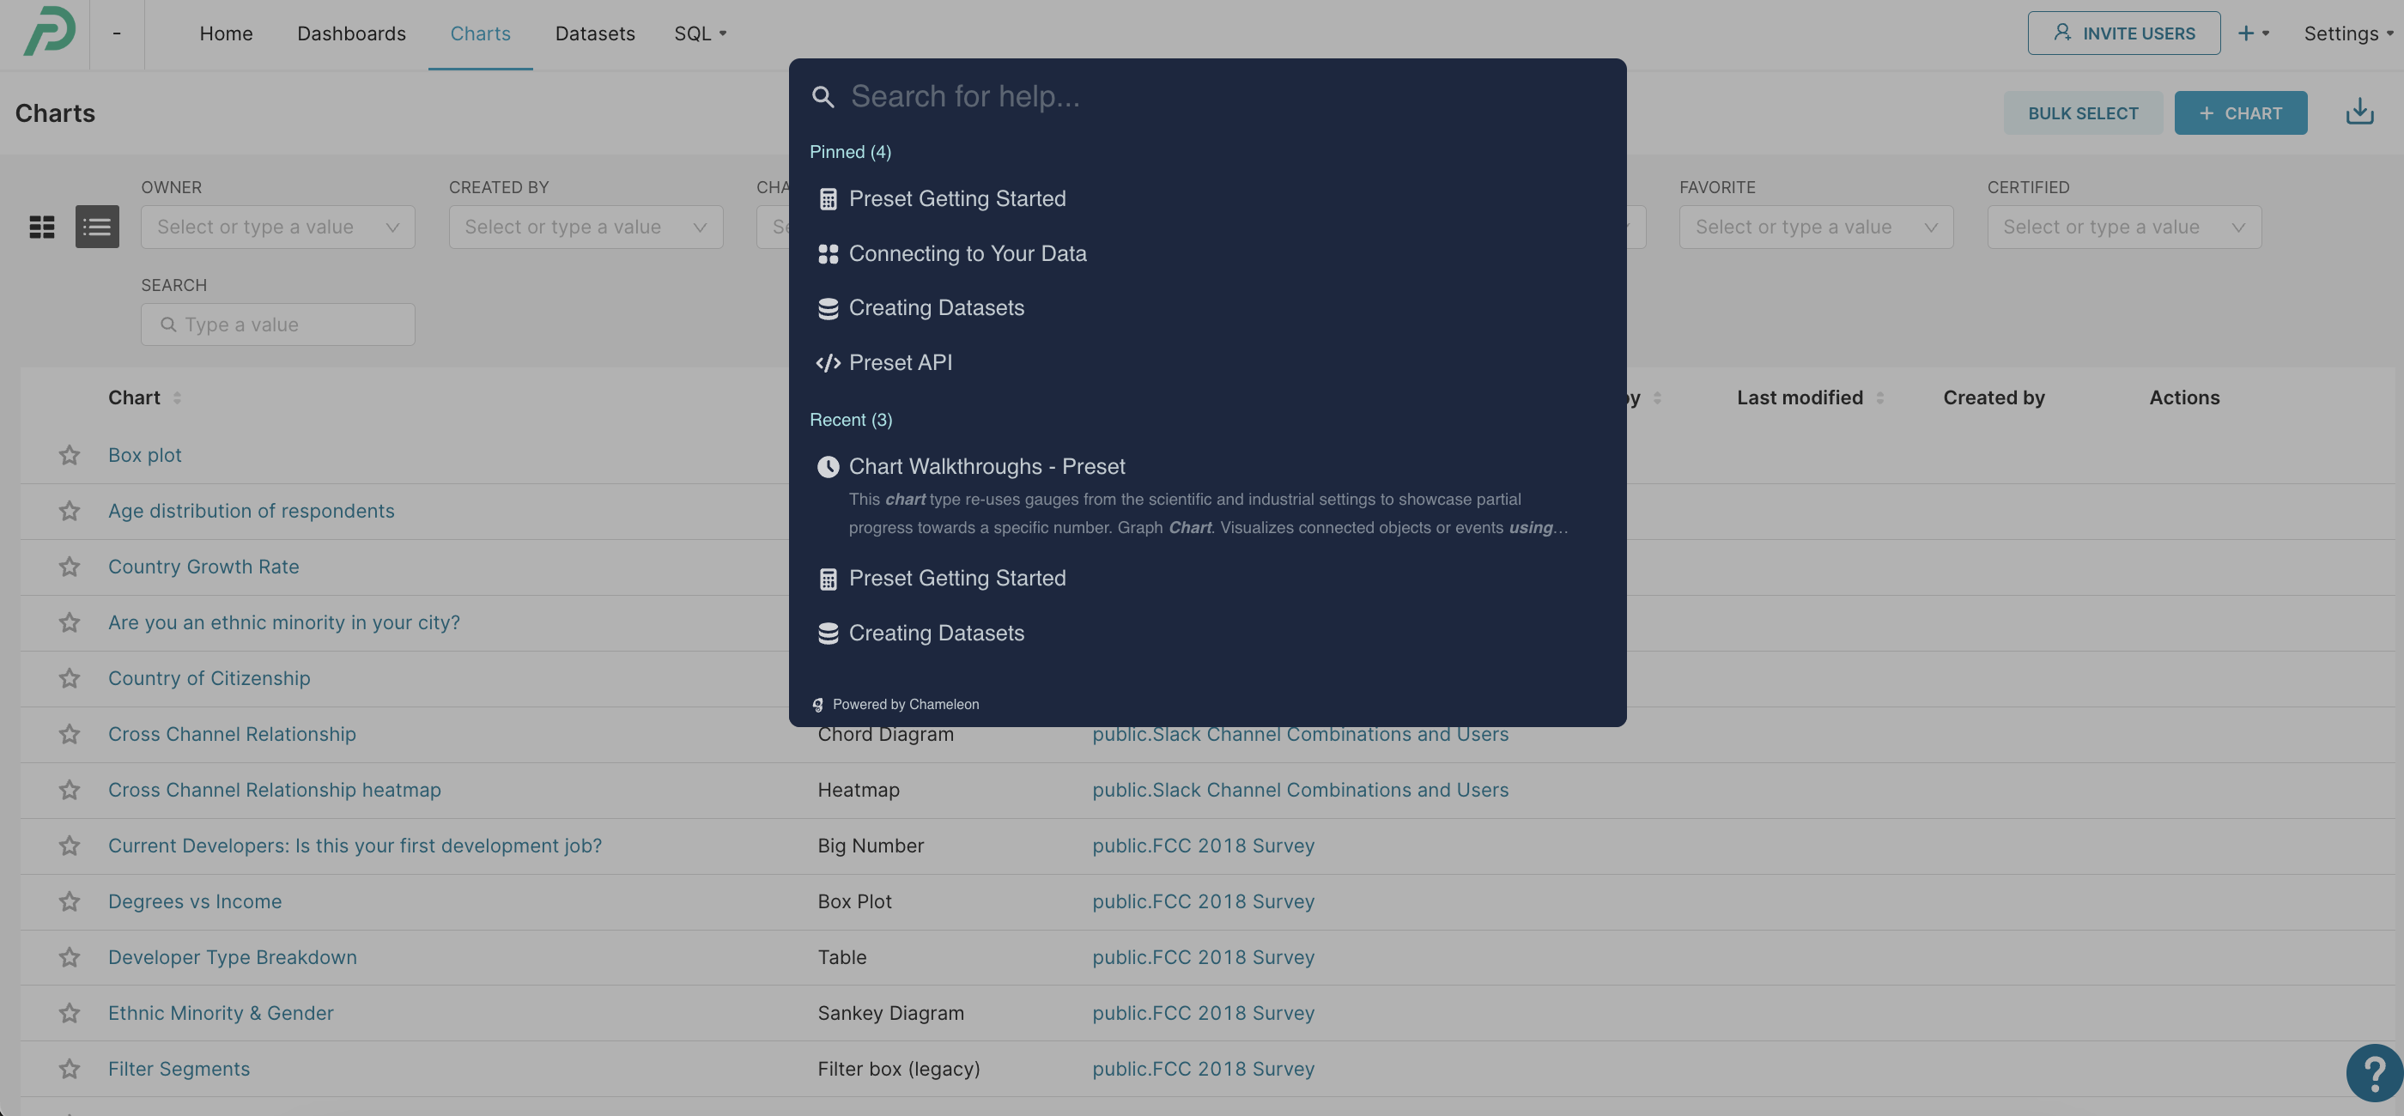The image size is (2404, 1116).
Task: Open the Datasets tab
Action: pyautogui.click(x=594, y=33)
